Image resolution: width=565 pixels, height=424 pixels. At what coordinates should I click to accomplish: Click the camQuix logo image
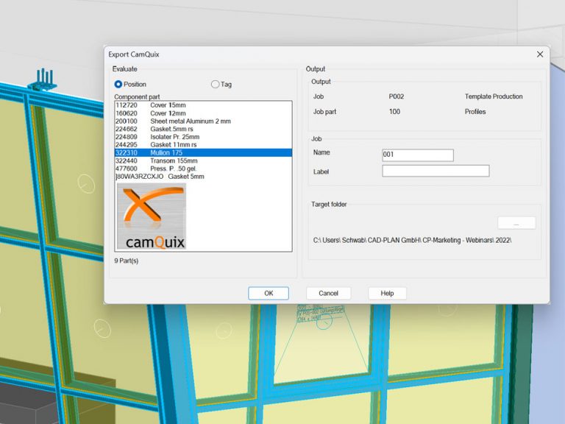[151, 216]
